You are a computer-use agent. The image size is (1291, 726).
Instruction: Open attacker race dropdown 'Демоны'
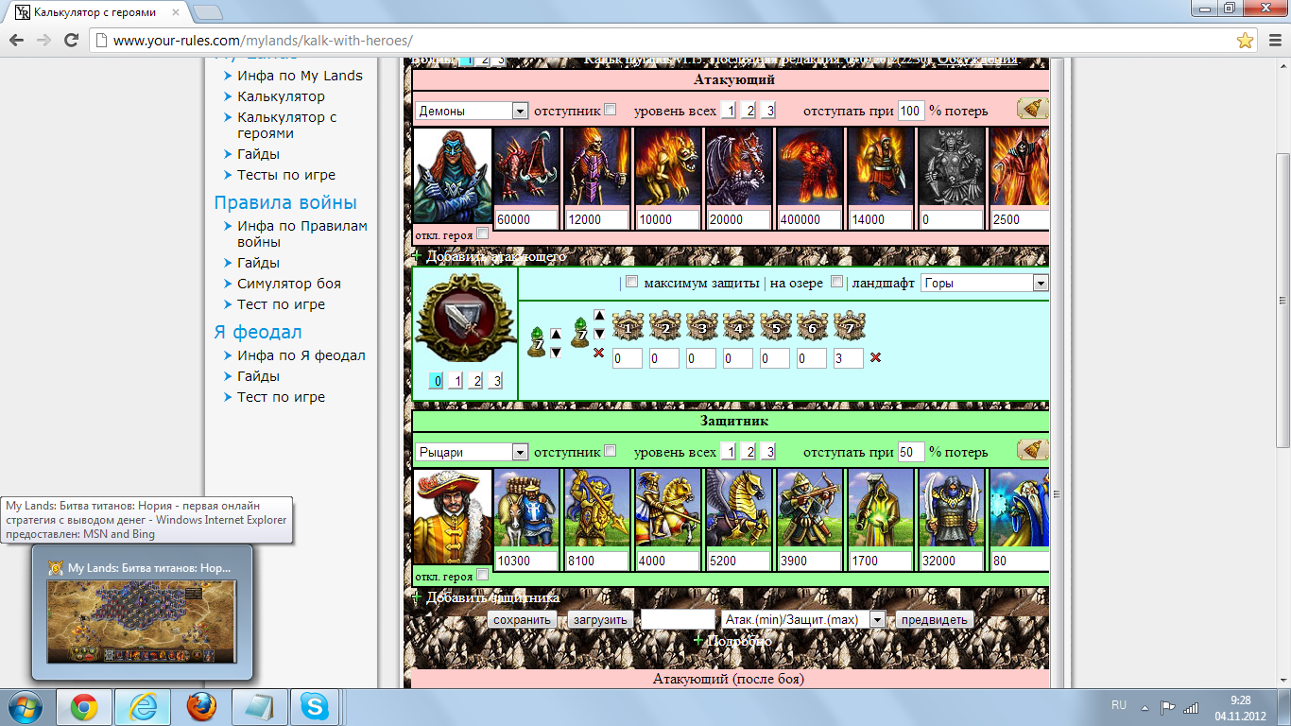pos(472,111)
